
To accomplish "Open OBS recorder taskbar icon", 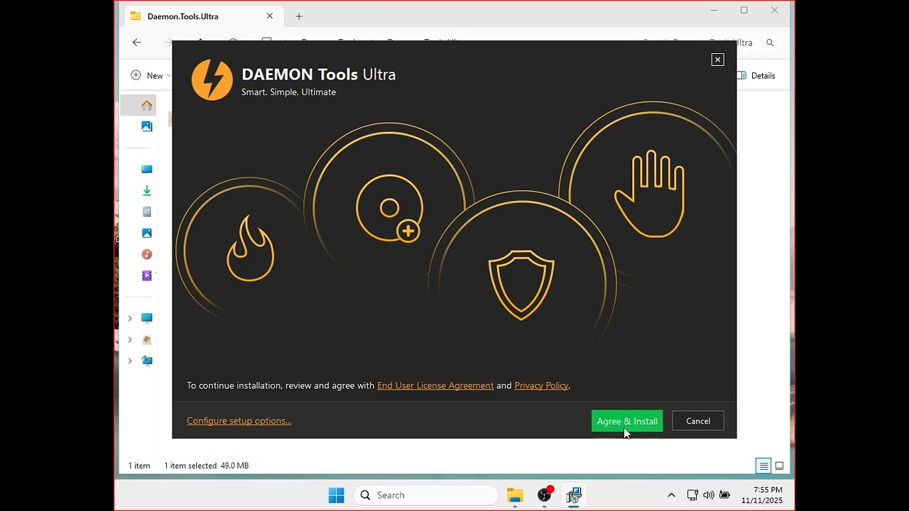I will 545,495.
